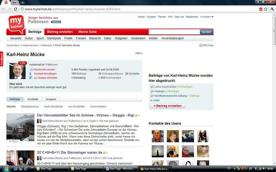Reload the page with the refresh icon
This screenshot has height=172, width=276.
click(x=16, y=9)
